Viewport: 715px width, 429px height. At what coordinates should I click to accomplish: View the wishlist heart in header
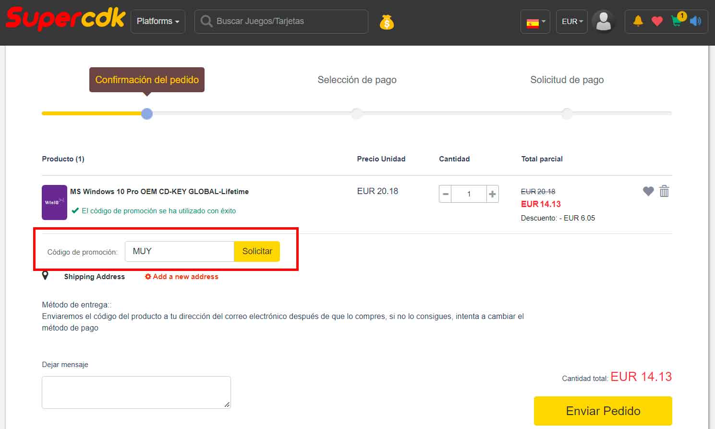click(x=657, y=21)
